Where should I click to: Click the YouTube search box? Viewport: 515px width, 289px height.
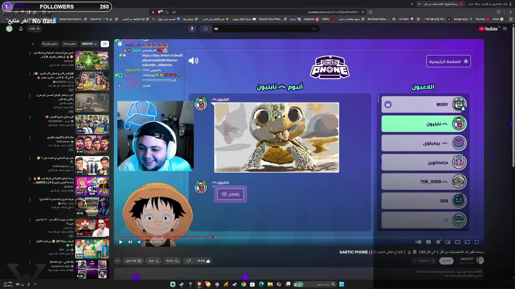pos(266,28)
